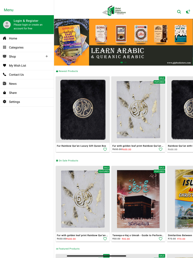Click the Categories grid icon
193x258 pixels.
coord(5,47)
